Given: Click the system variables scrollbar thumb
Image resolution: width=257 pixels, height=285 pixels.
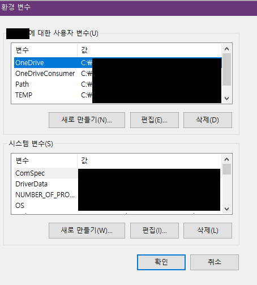Looking at the screenshot, I should tap(227, 169).
